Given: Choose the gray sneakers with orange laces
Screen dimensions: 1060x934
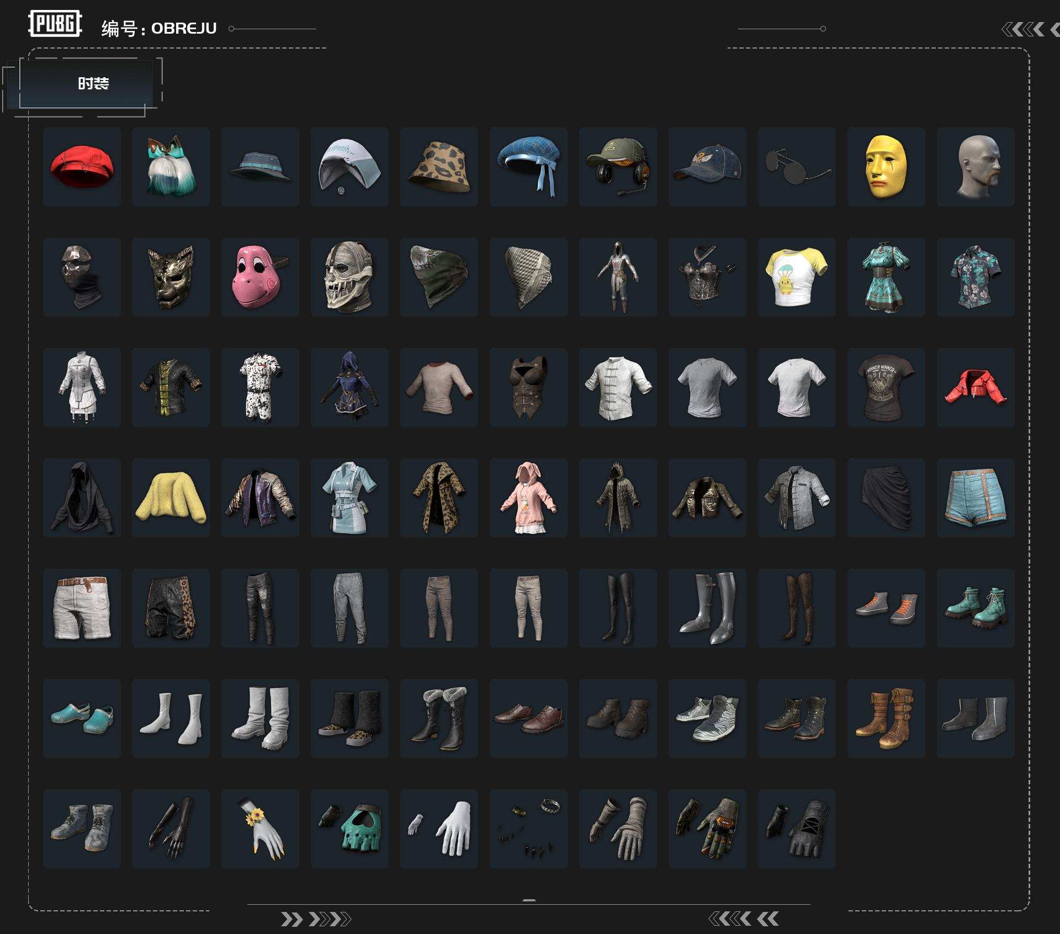Looking at the screenshot, I should pyautogui.click(x=886, y=608).
